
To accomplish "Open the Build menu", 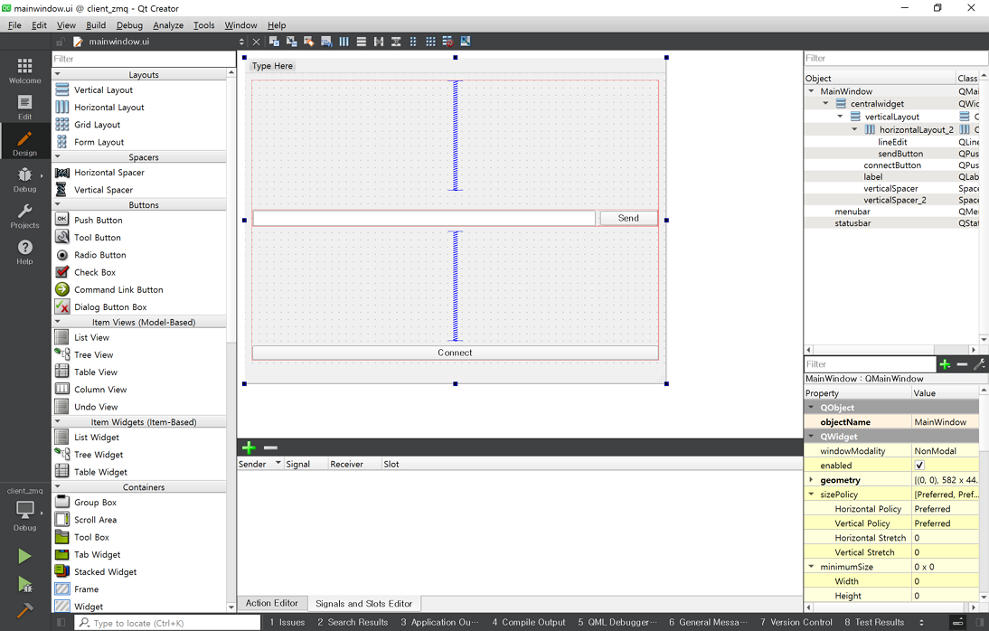I will click(96, 25).
